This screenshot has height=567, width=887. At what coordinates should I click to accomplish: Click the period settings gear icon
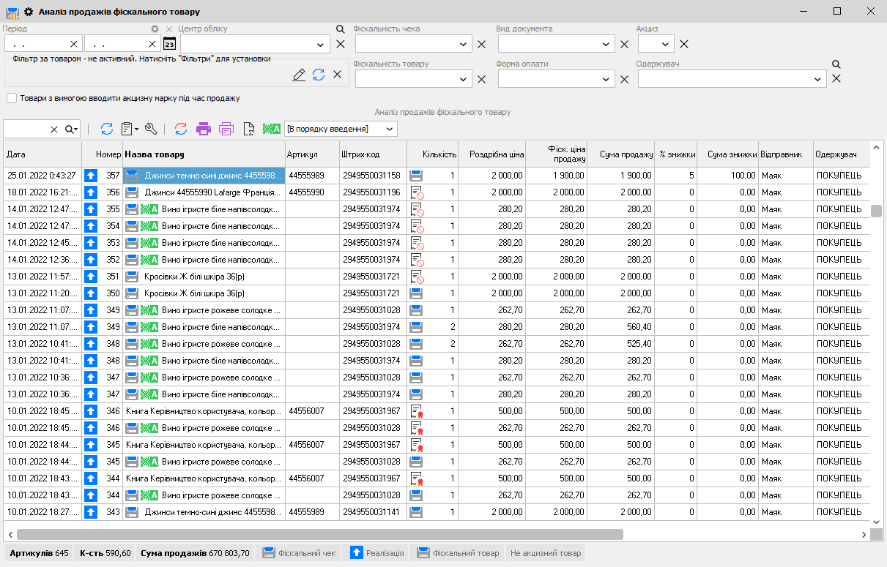coord(155,29)
